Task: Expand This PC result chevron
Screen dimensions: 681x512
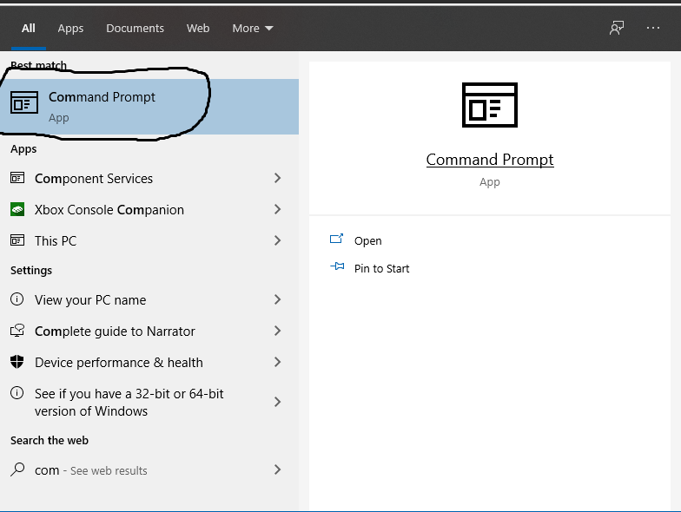Action: coord(278,240)
